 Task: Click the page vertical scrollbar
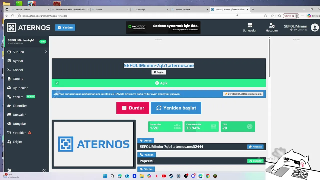(x=269, y=58)
